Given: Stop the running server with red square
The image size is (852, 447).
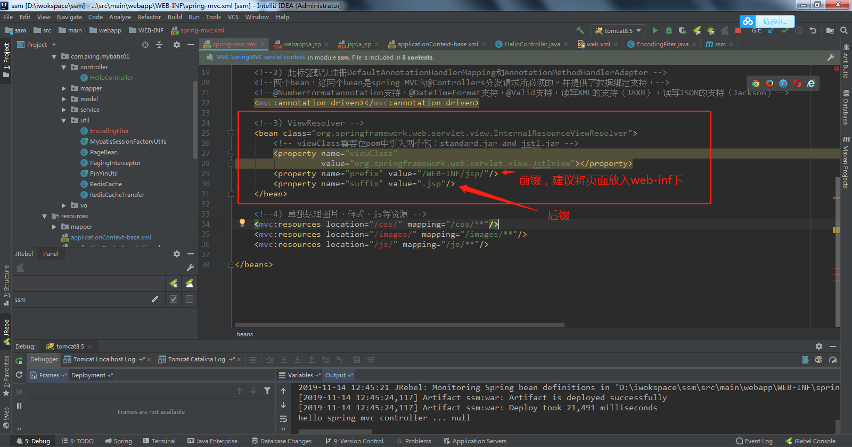Looking at the screenshot, I should 738,30.
